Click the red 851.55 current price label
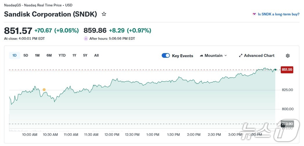Screen dimensions: 304x146 point(287,70)
